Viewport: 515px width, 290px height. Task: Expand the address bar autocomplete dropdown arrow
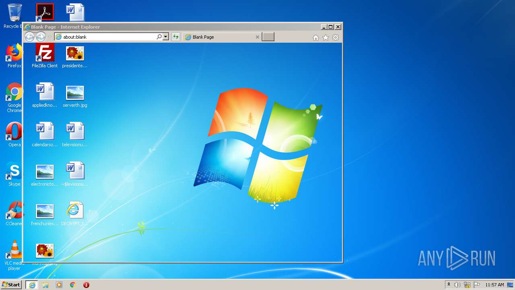coord(165,37)
